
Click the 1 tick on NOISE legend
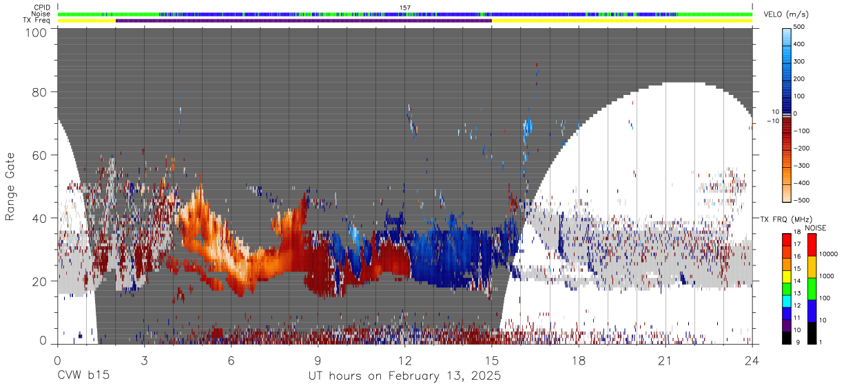pyautogui.click(x=821, y=342)
